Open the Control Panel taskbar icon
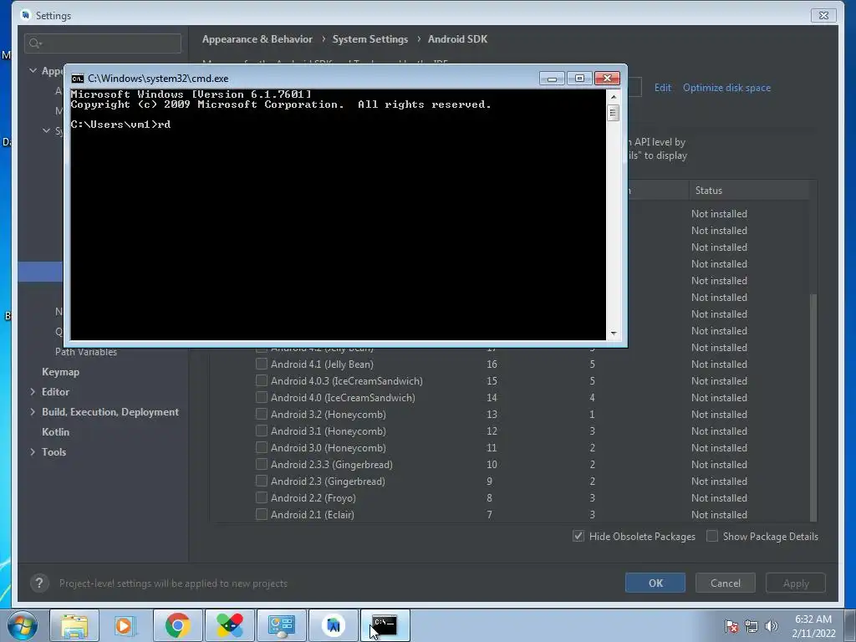The height and width of the screenshot is (642, 856). coord(281,625)
